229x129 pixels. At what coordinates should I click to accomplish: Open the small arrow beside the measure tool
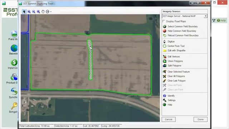coord(51,11)
